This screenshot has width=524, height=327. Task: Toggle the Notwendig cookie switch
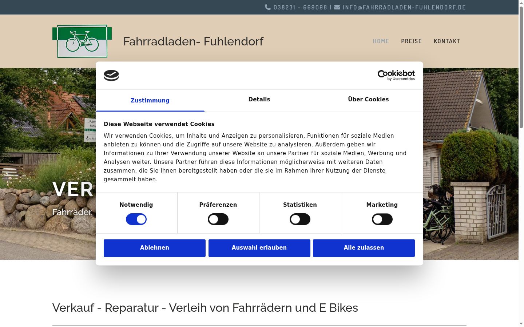pos(136,219)
